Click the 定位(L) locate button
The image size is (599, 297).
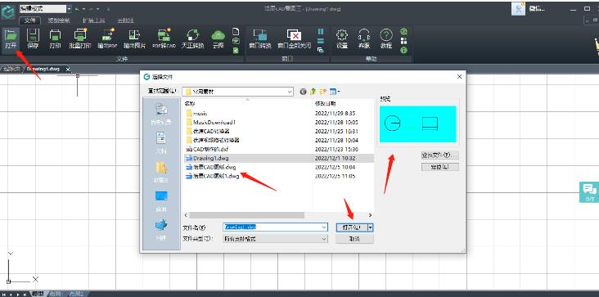[x=440, y=167]
